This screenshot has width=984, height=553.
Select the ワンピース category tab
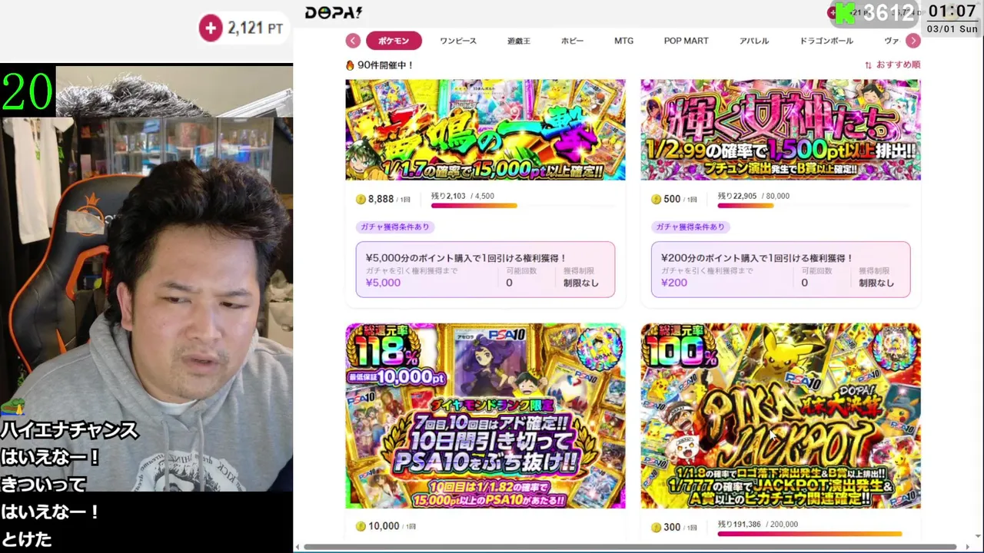tap(458, 41)
